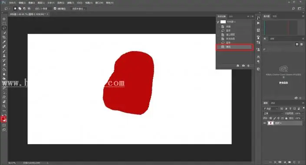Create new group folder icon
Viewport: 306px width, 165px height.
290,162
